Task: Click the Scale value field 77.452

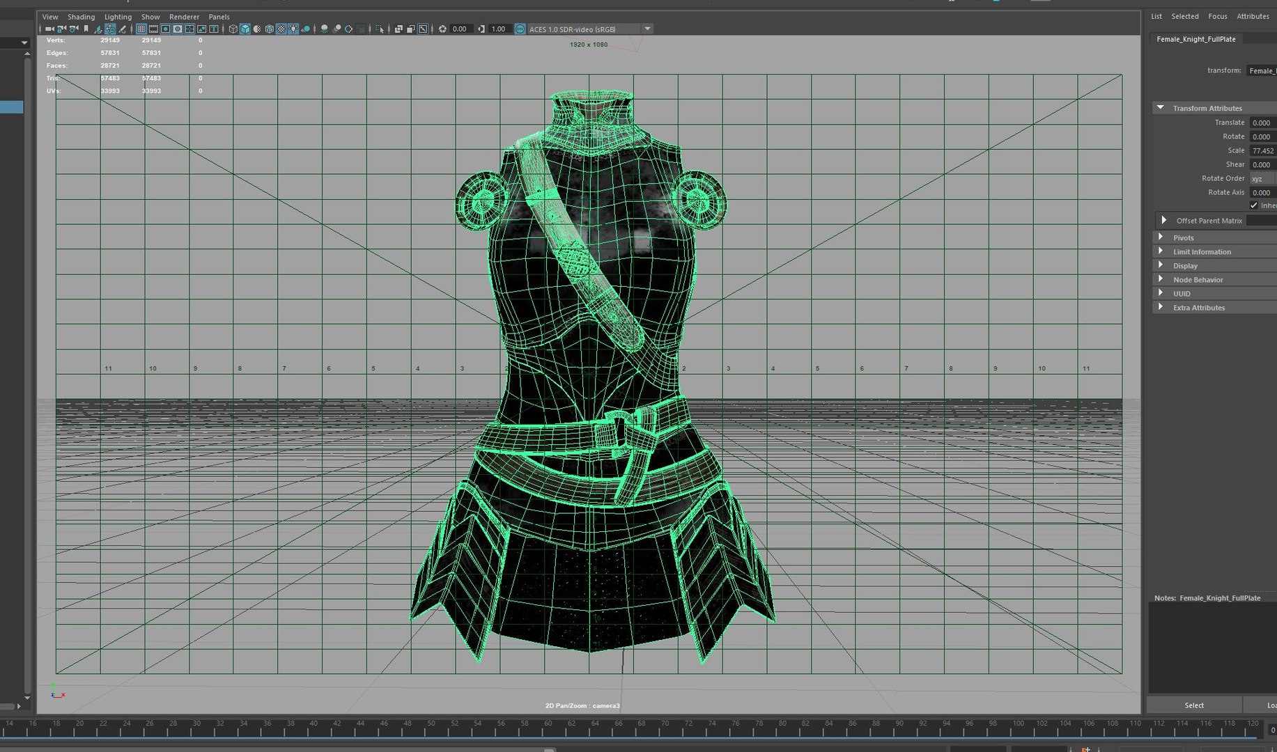Action: point(1263,150)
